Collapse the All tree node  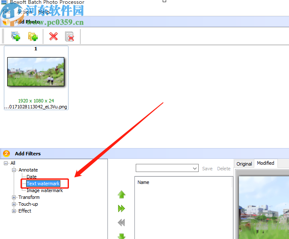6,163
